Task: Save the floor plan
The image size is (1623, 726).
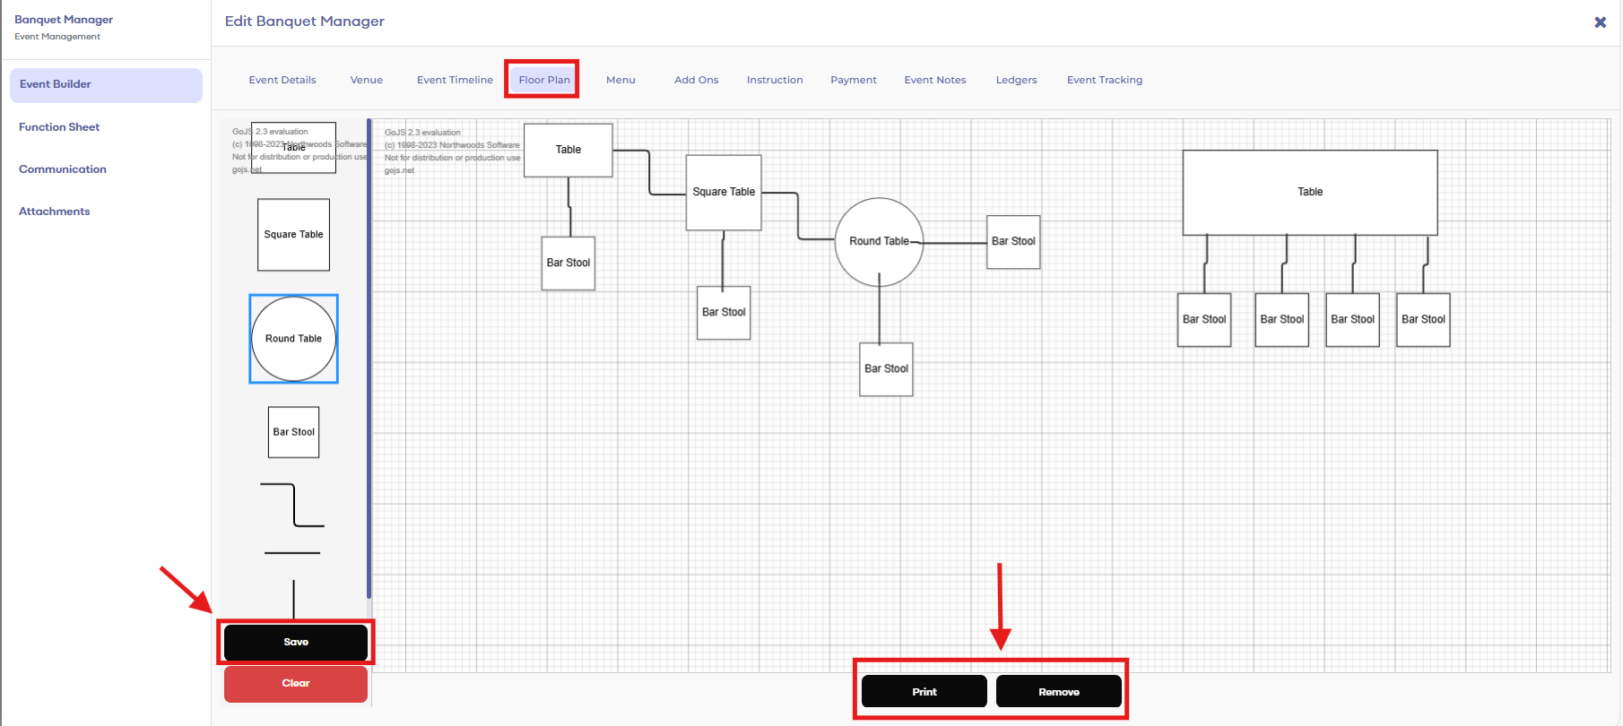Action: point(295,642)
